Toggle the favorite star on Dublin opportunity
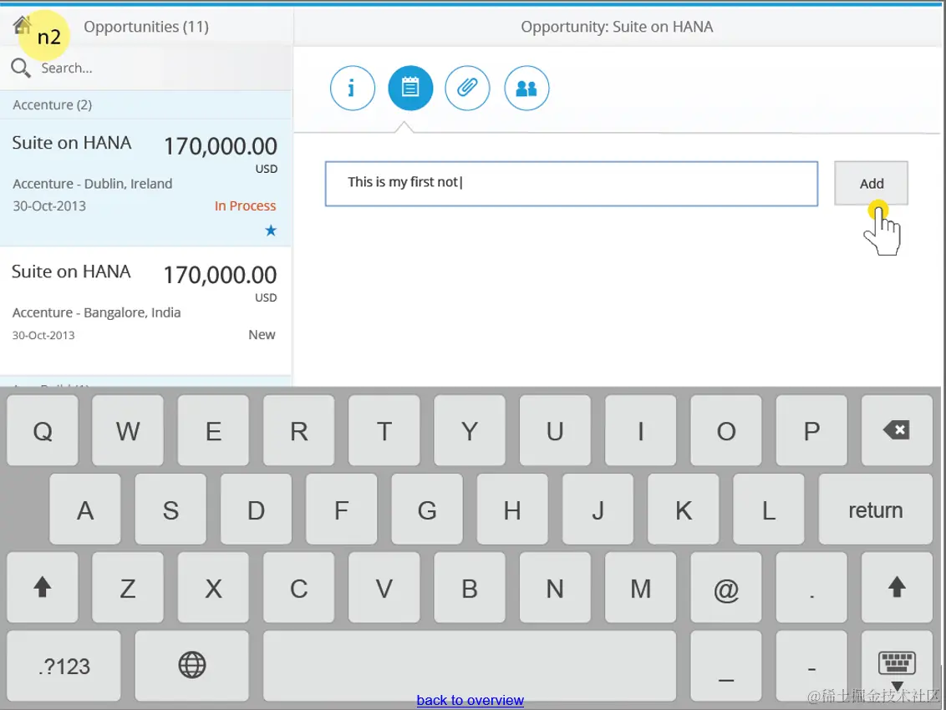Viewport: 946px width, 710px height. coord(271,231)
